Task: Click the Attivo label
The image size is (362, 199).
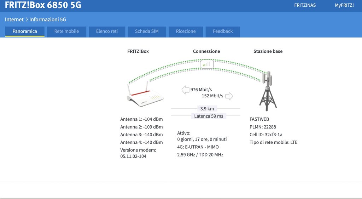Action: (x=184, y=133)
